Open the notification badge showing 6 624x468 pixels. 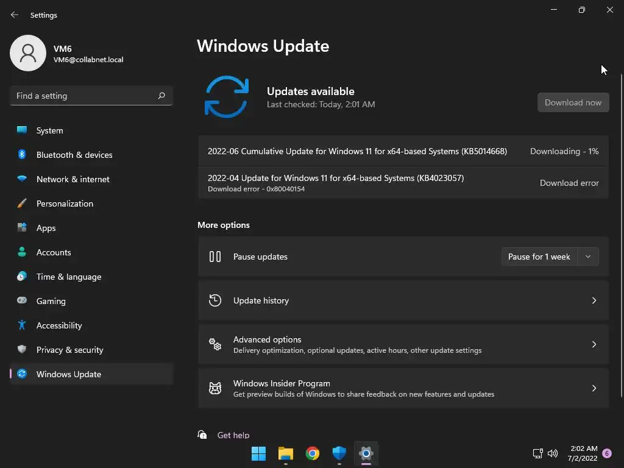tap(607, 453)
